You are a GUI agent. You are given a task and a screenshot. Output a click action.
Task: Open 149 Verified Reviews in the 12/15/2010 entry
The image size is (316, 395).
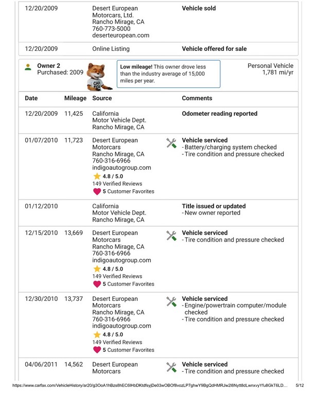pyautogui.click(x=117, y=276)
